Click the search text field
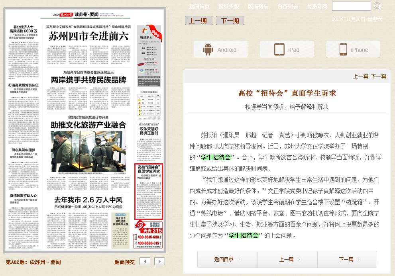This screenshot has width=395, height=276. coord(351,6)
